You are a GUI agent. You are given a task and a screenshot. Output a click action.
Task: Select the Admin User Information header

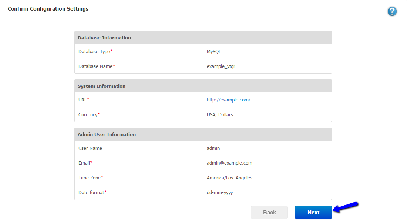pyautogui.click(x=203, y=134)
